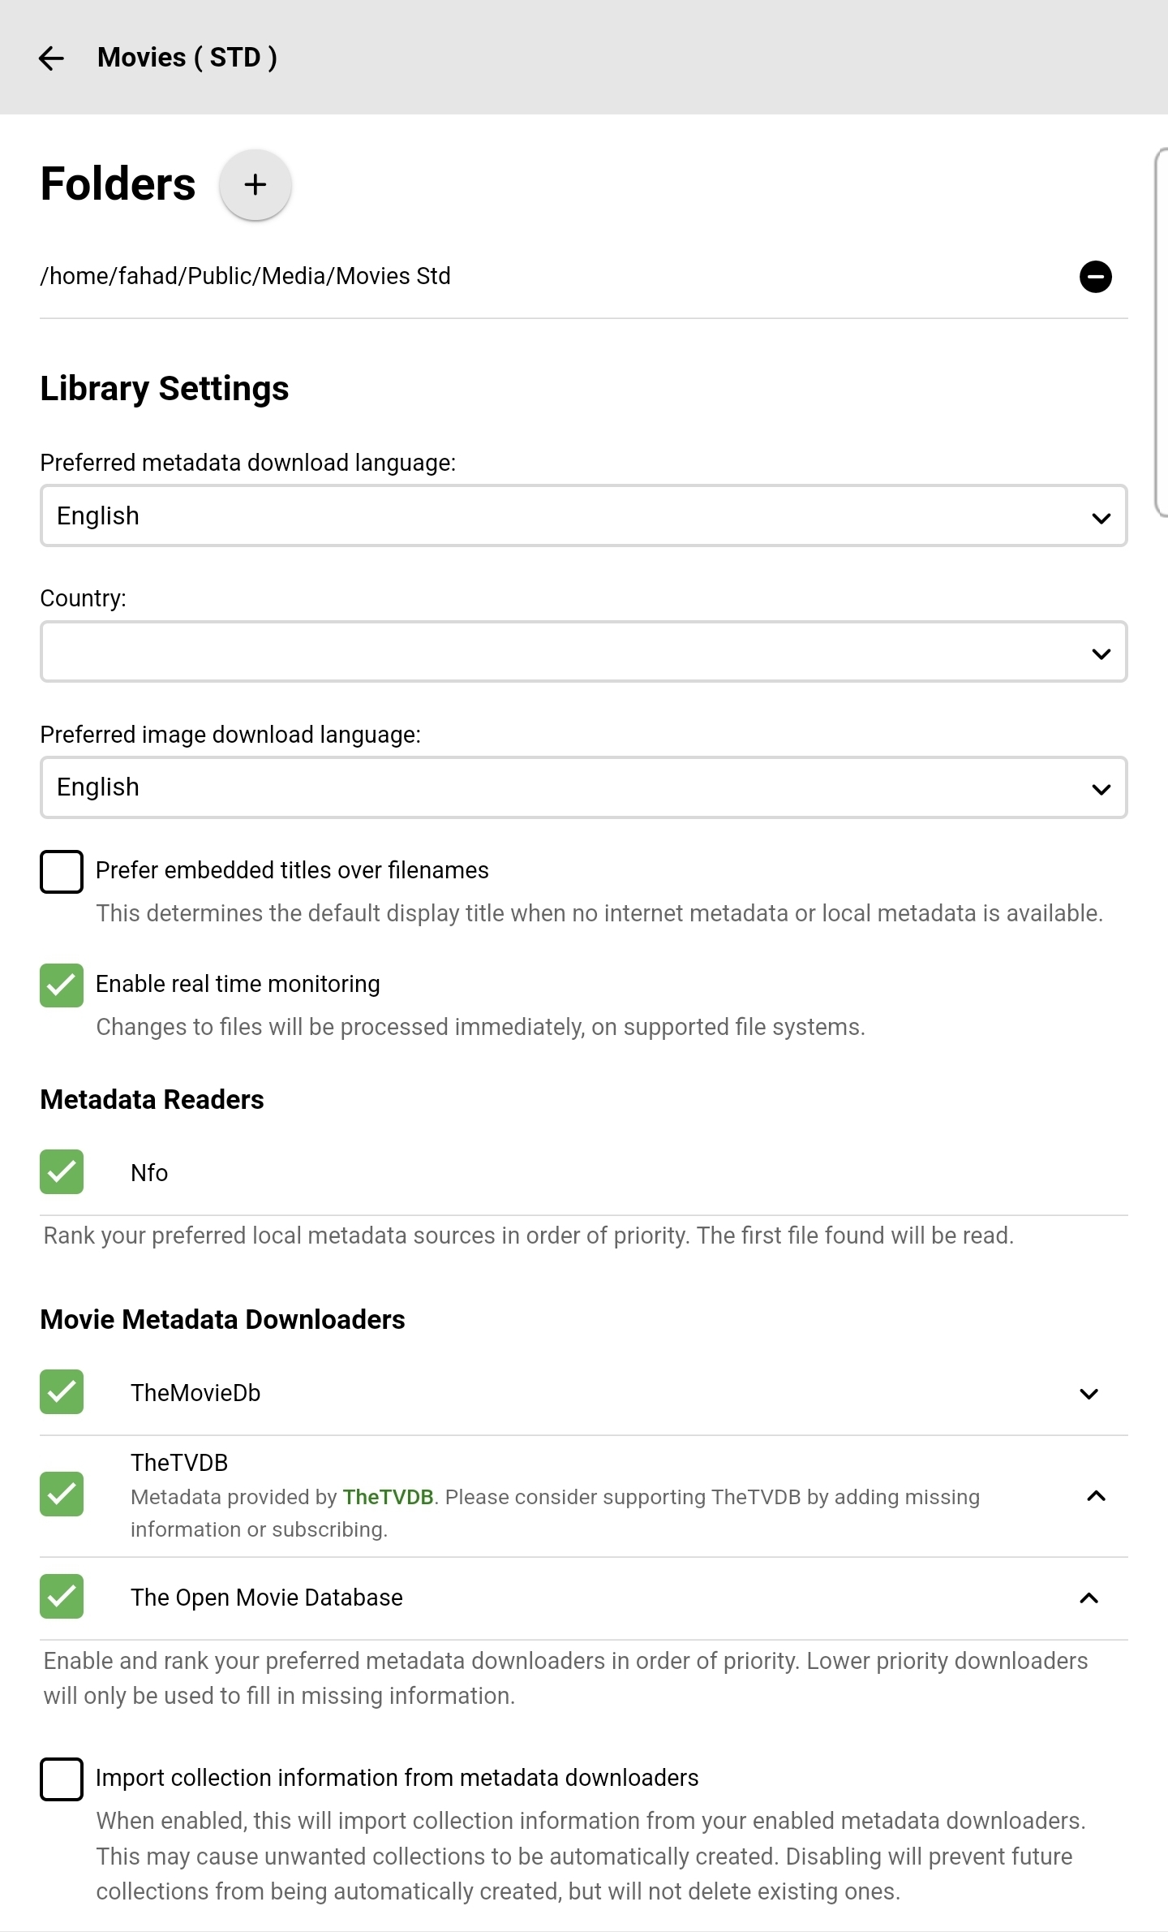Viewport: 1168px width, 1932px height.
Task: Open the Country dropdown
Action: pos(583,652)
